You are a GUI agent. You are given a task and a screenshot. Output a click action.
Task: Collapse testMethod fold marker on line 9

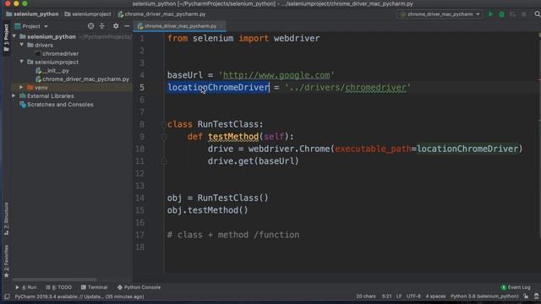164,137
